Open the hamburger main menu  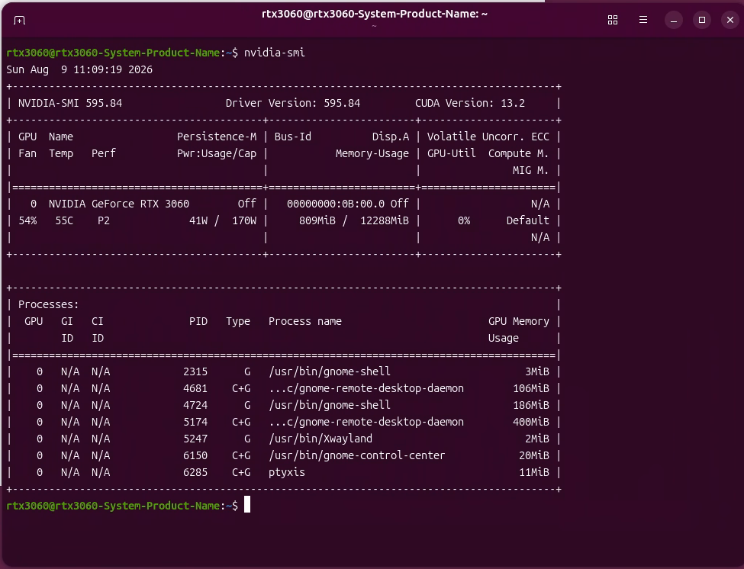pyautogui.click(x=643, y=20)
